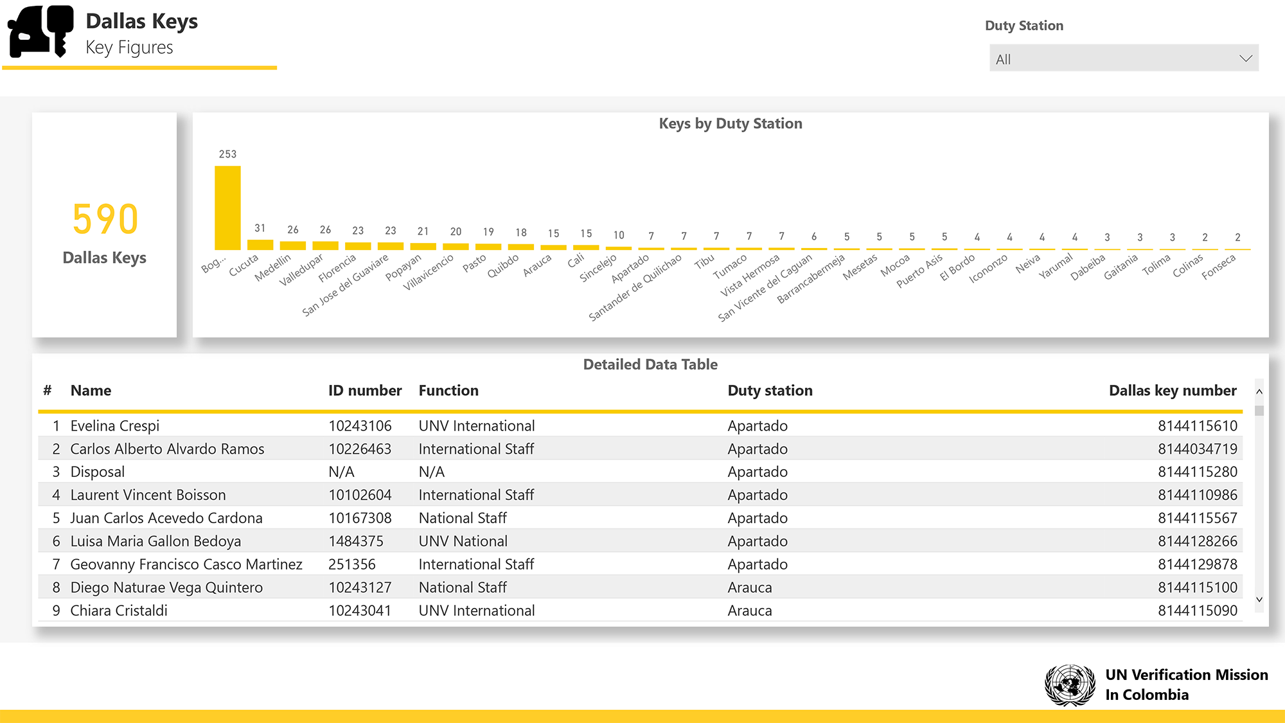1285x723 pixels.
Task: Click the Disposal name cell
Action: pyautogui.click(x=98, y=472)
